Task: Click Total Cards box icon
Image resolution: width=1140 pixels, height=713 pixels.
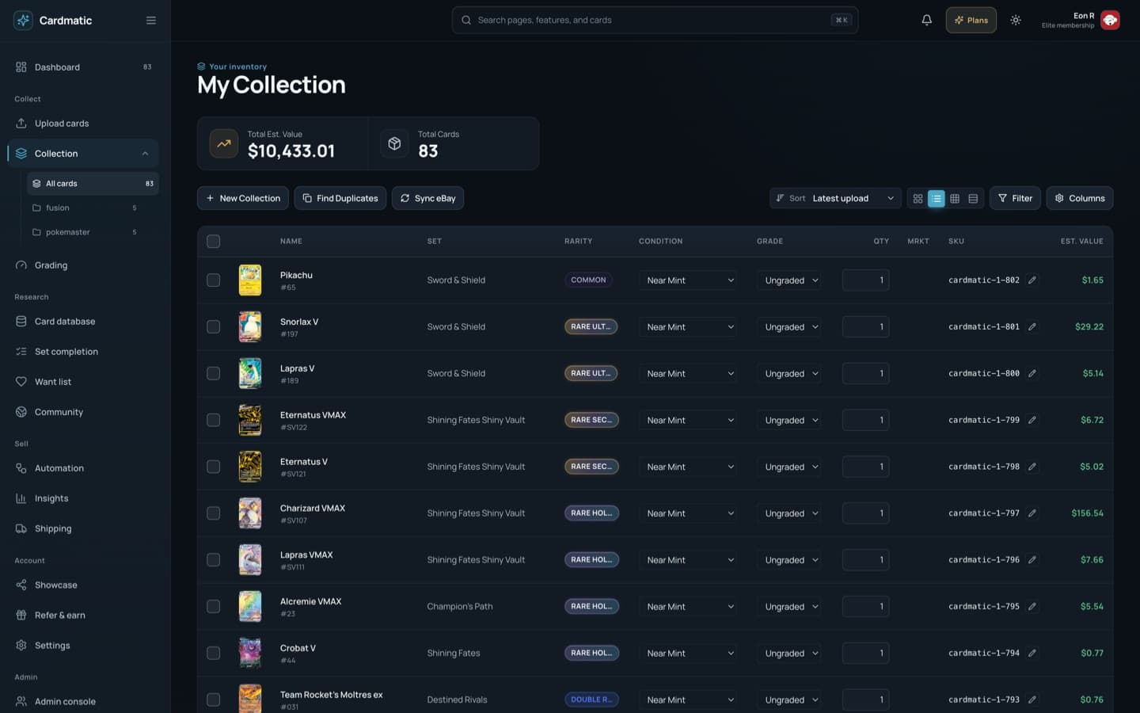Action: [394, 143]
